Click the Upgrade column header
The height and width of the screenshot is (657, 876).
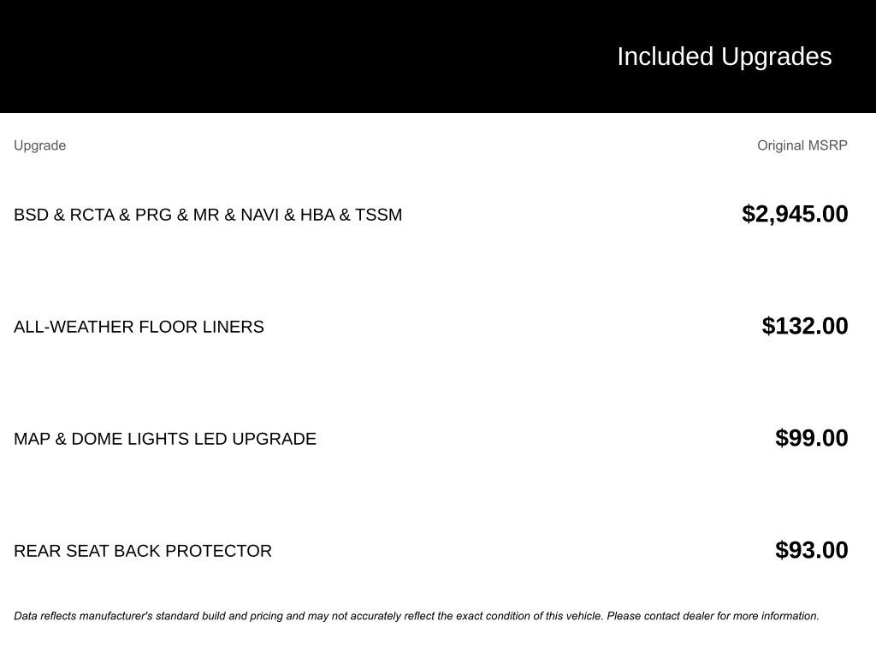coord(39,145)
